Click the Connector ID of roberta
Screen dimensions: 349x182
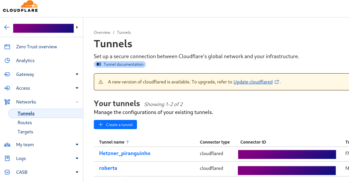pyautogui.click(x=287, y=171)
